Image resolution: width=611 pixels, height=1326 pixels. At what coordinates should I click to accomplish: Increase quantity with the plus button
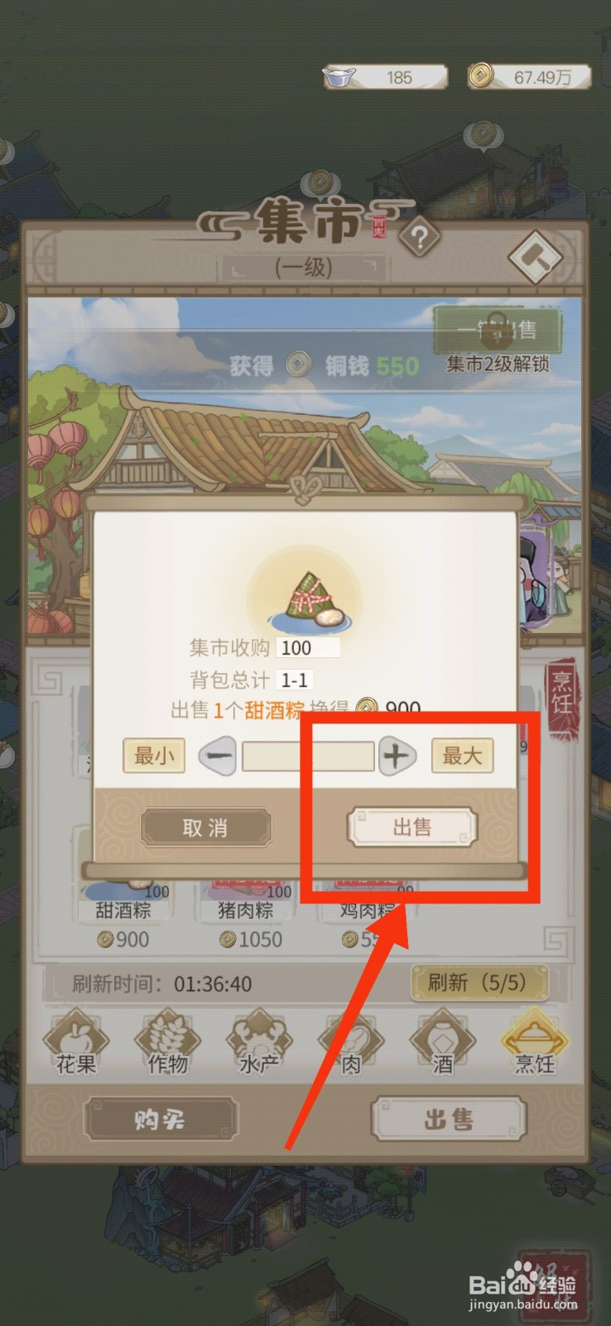click(x=397, y=756)
